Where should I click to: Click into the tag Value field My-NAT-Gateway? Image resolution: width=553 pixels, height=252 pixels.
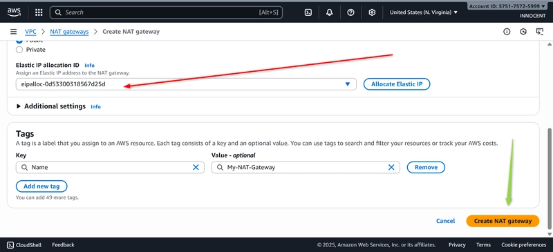click(306, 167)
